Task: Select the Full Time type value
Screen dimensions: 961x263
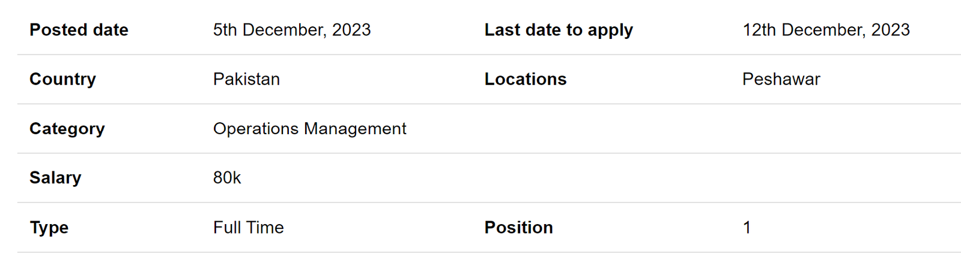Action: pyautogui.click(x=249, y=228)
